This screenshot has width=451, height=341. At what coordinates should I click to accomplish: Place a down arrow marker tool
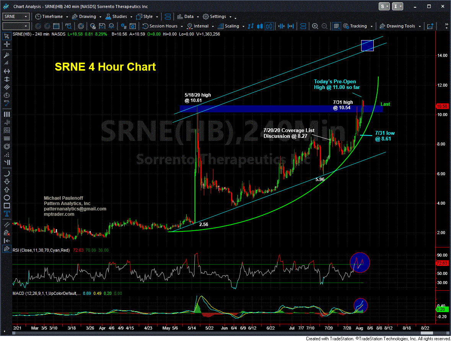(7, 181)
